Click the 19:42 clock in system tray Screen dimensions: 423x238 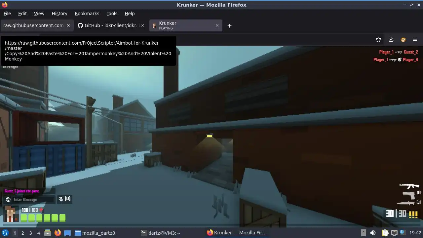(415, 233)
